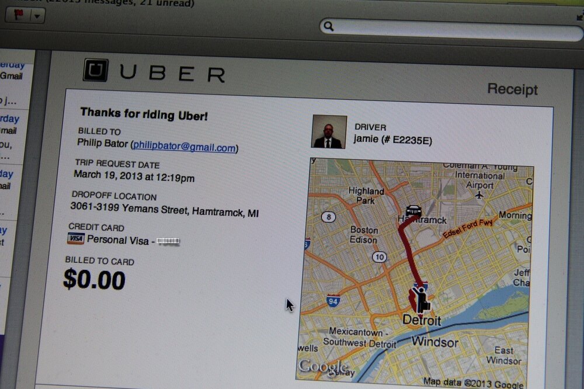Click the airport plane icon on map
Screen dimensions: 584x389
pyautogui.click(x=479, y=194)
